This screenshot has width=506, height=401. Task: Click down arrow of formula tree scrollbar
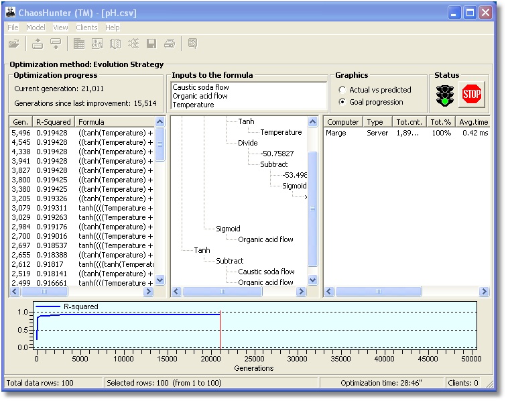(312, 280)
